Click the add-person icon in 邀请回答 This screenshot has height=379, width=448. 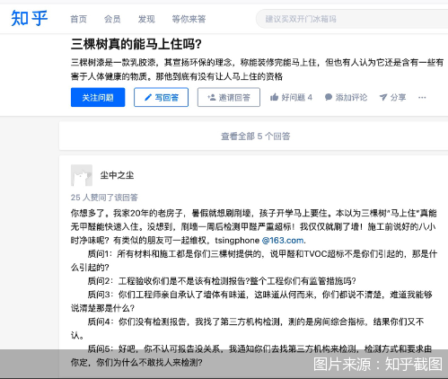point(212,97)
